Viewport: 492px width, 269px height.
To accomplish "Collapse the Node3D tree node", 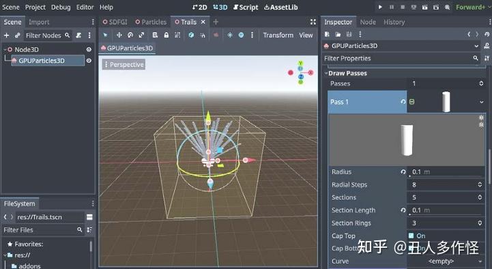I will click(5, 50).
